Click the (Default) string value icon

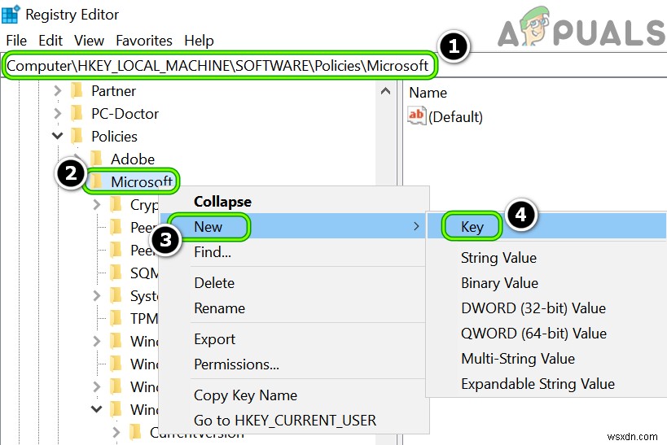click(416, 116)
